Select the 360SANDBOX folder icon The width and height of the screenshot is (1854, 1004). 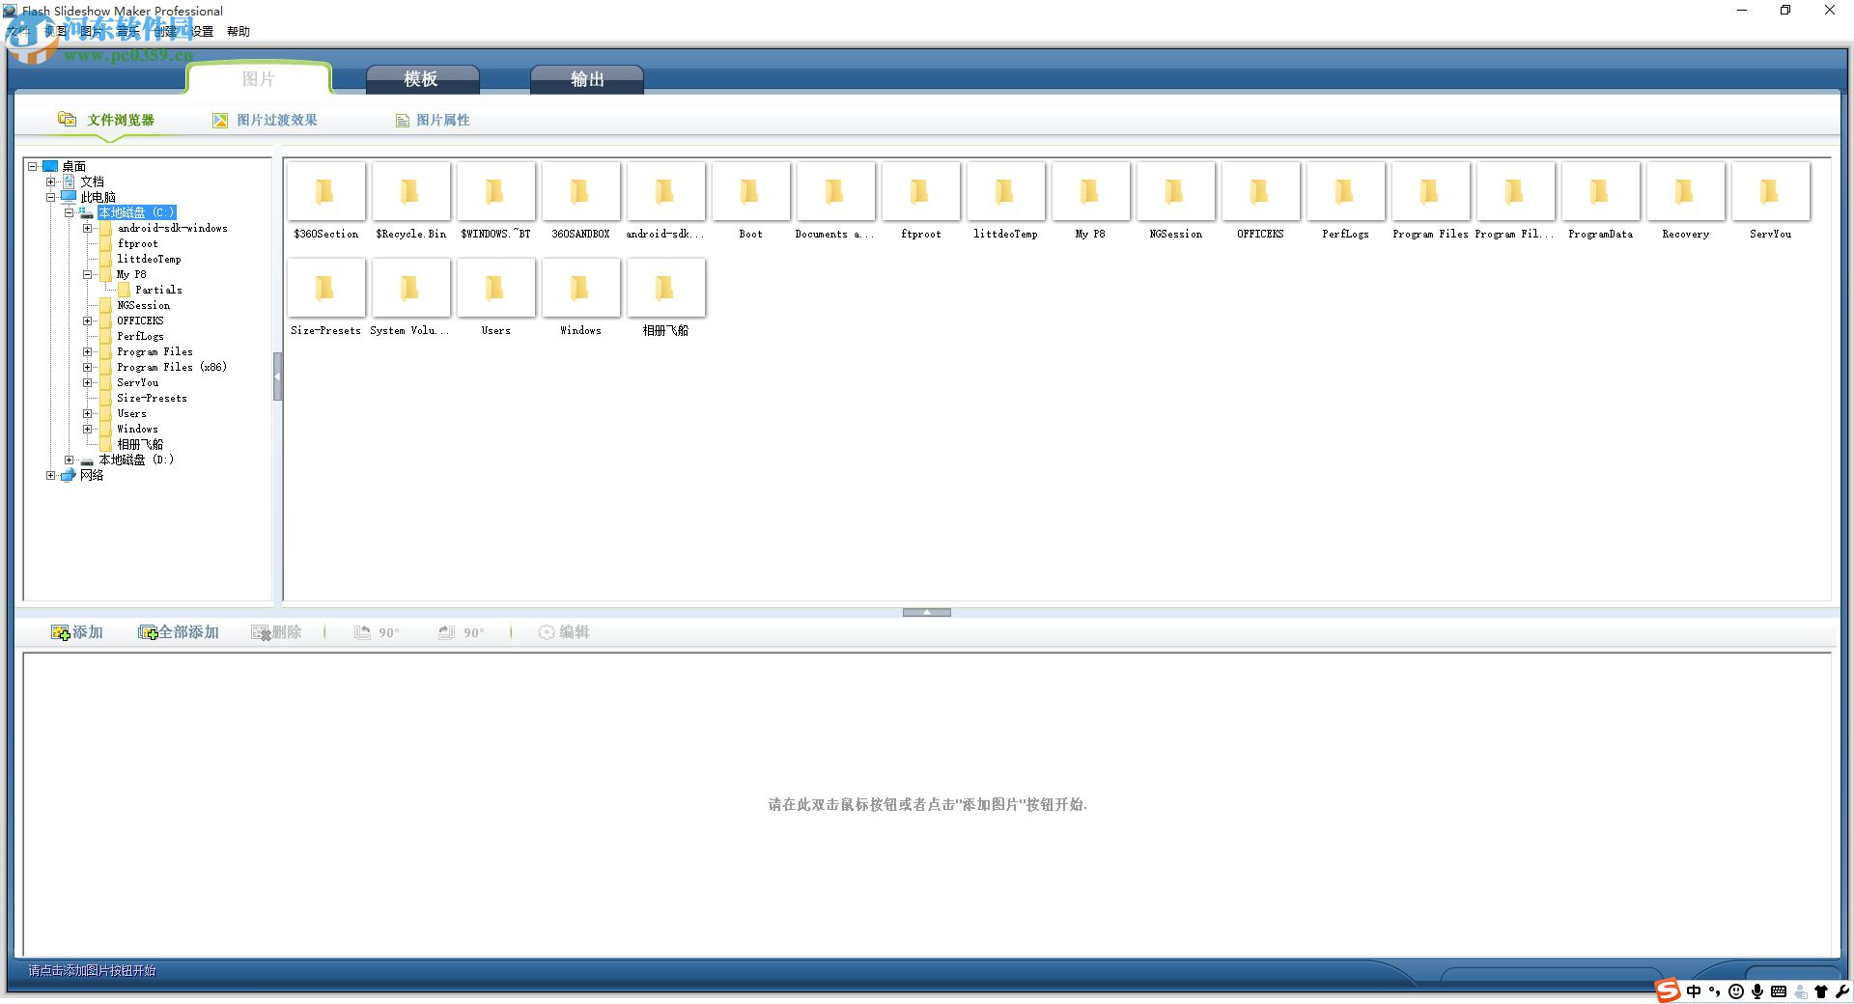coord(580,192)
